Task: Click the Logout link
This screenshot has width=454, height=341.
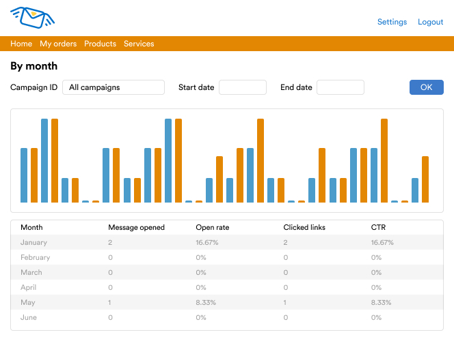Action: pos(431,22)
